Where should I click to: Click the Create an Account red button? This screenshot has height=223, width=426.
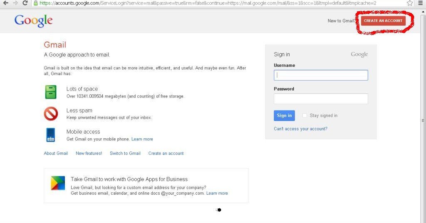pos(383,21)
